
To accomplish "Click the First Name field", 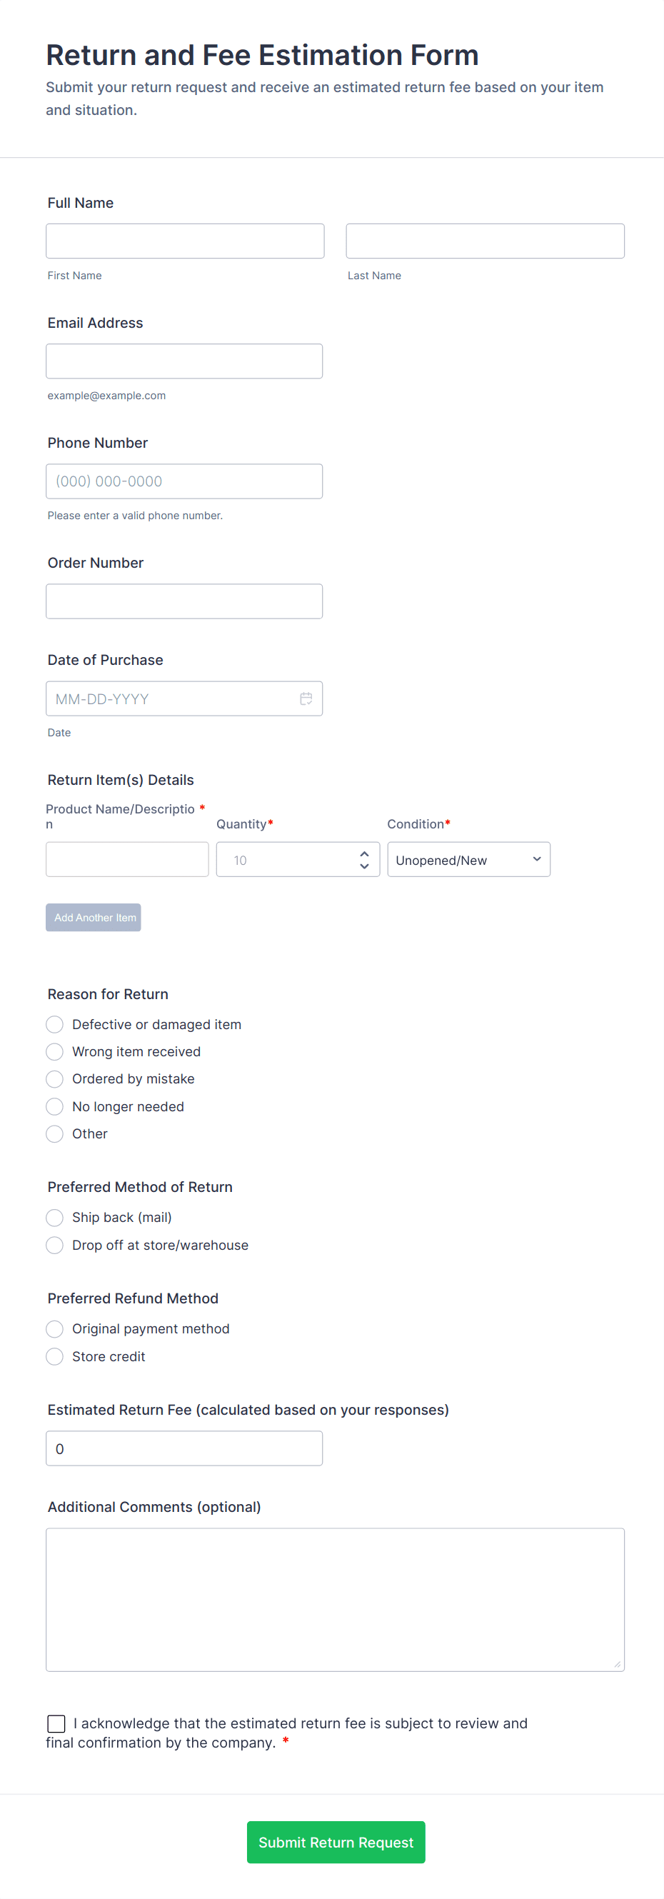I will pyautogui.click(x=185, y=241).
